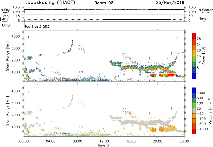Click the 'Nave' legend label
The height and width of the screenshot is (147, 213).
tap(203, 18)
